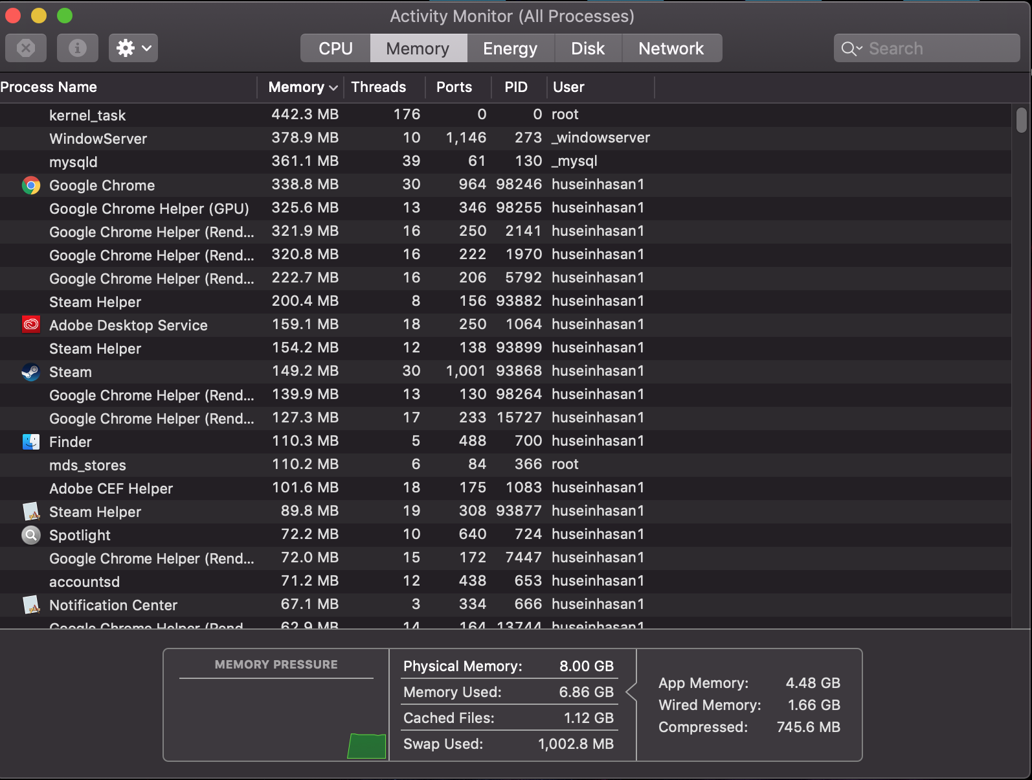Click the Wired Memory 1.66 GB value
Screen dimensions: 1032x780
coord(814,705)
